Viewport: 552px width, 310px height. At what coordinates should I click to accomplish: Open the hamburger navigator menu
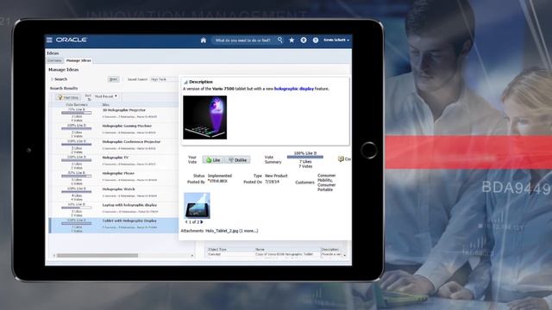49,40
